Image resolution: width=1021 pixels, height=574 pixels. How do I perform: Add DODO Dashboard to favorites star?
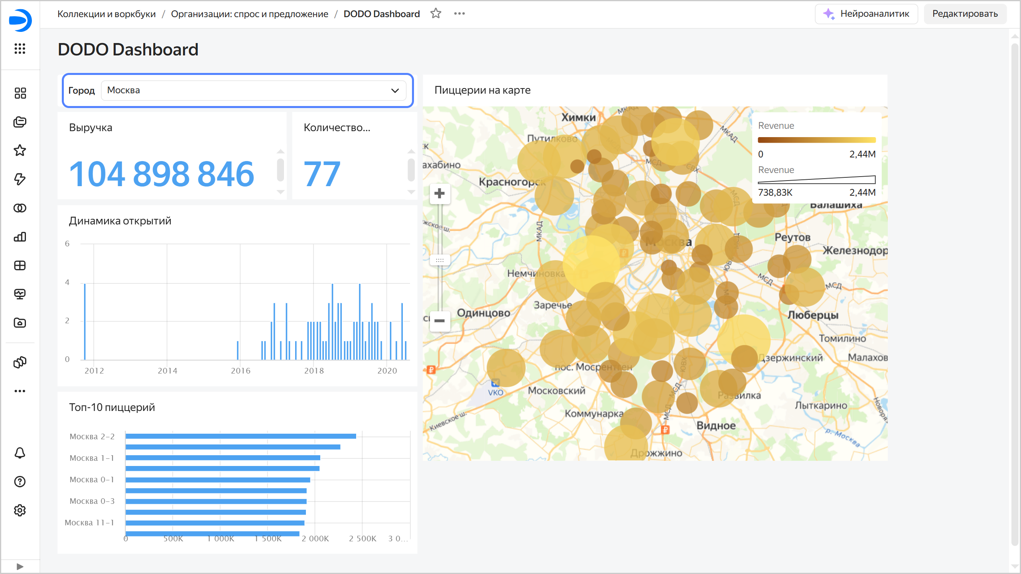[x=436, y=14]
